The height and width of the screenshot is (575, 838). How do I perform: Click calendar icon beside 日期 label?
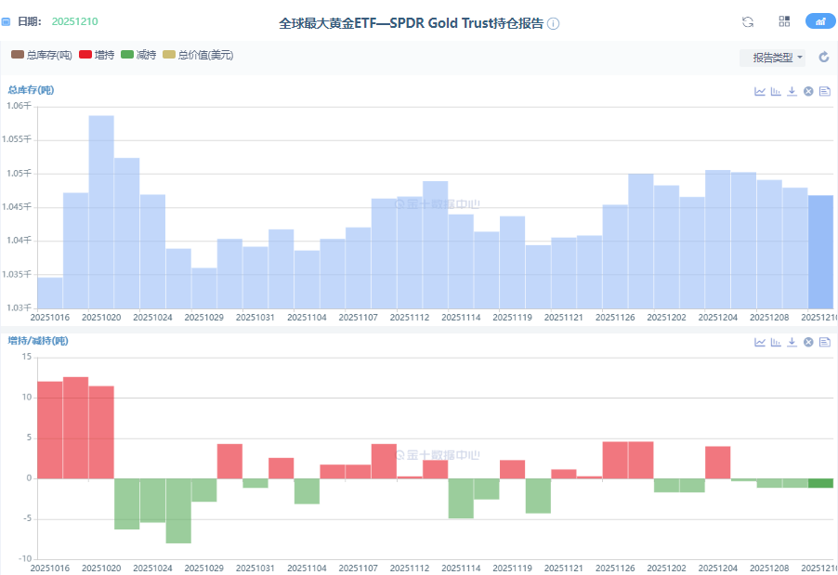tap(7, 21)
